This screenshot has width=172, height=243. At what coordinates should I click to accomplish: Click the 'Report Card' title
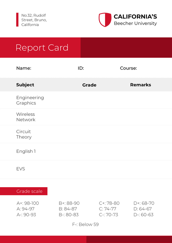point(42,48)
